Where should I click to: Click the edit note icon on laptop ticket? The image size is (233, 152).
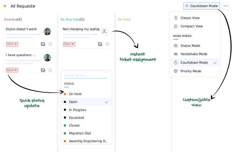click(100, 44)
